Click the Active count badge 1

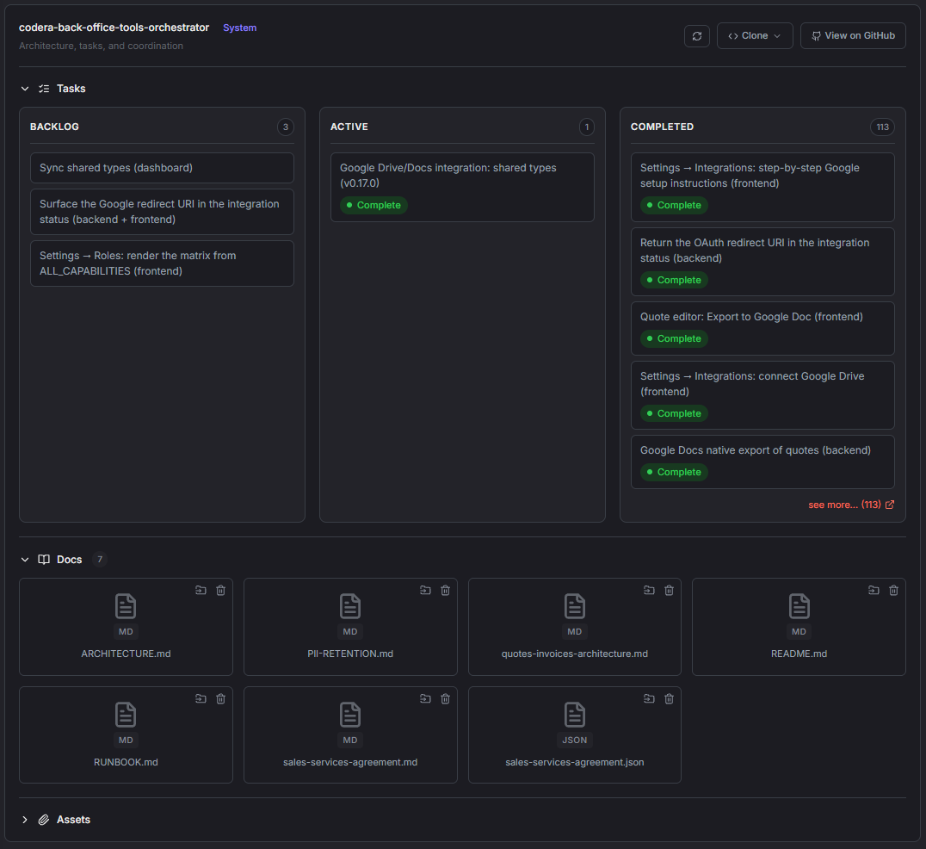[x=586, y=127]
